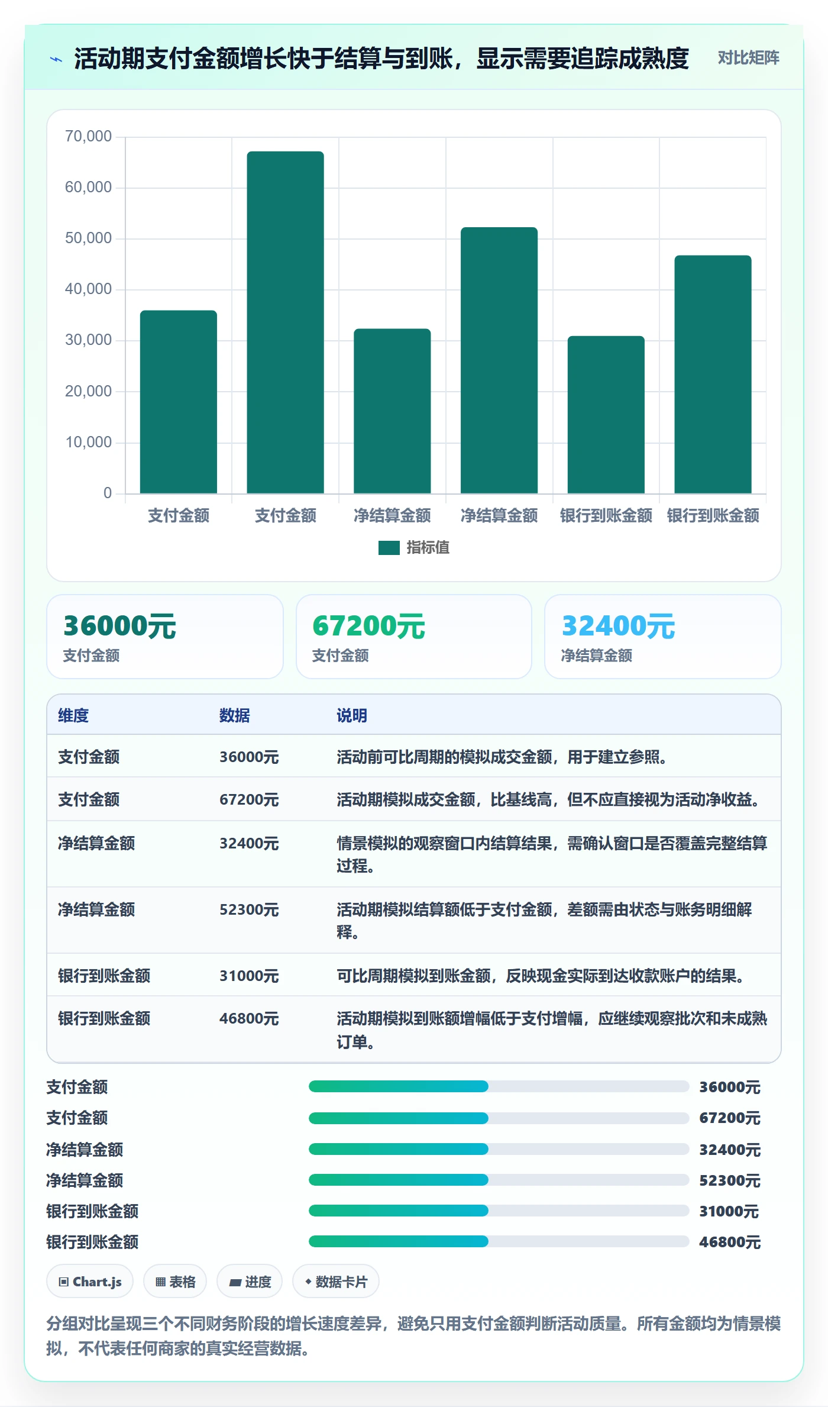Click the 表格 chip
Image resolution: width=828 pixels, height=1407 pixels.
tap(175, 1282)
